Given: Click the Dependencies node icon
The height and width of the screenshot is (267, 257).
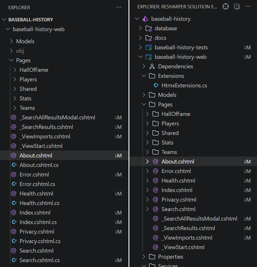Looking at the screenshot, I should (152, 67).
